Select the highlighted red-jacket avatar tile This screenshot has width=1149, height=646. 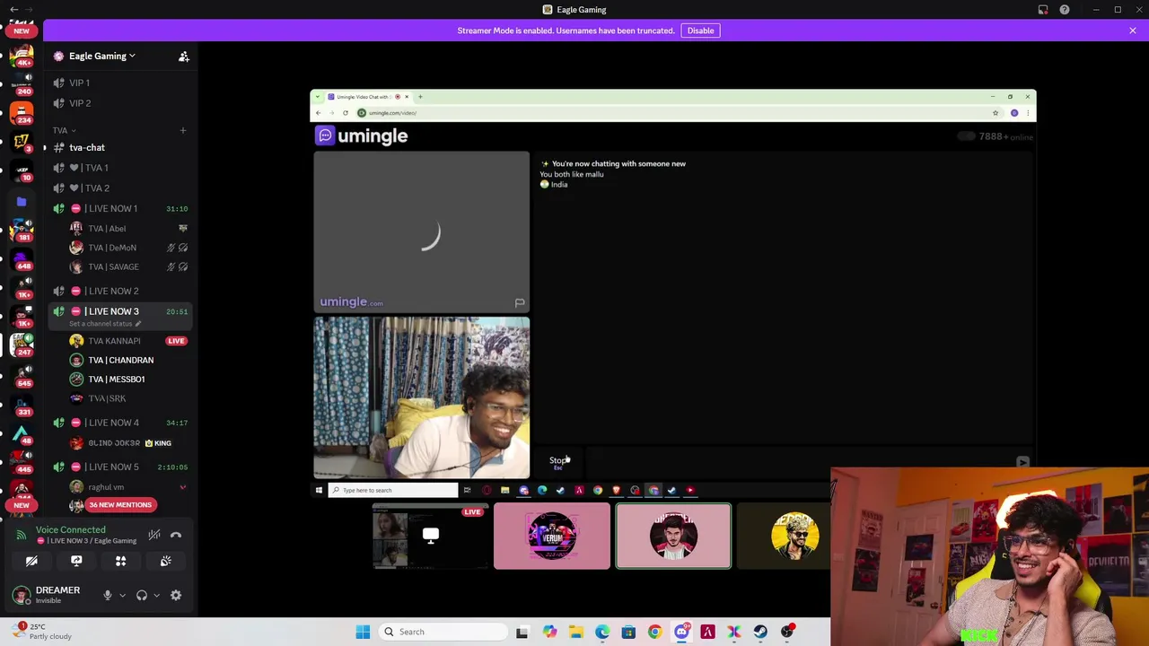tap(673, 537)
